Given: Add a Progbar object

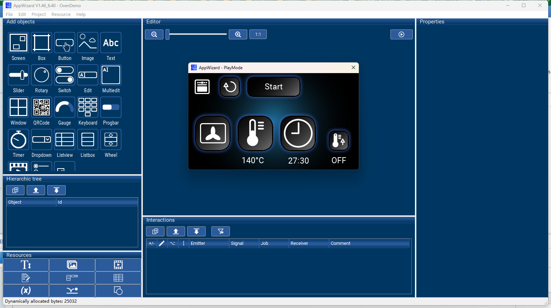Looking at the screenshot, I should point(111,107).
